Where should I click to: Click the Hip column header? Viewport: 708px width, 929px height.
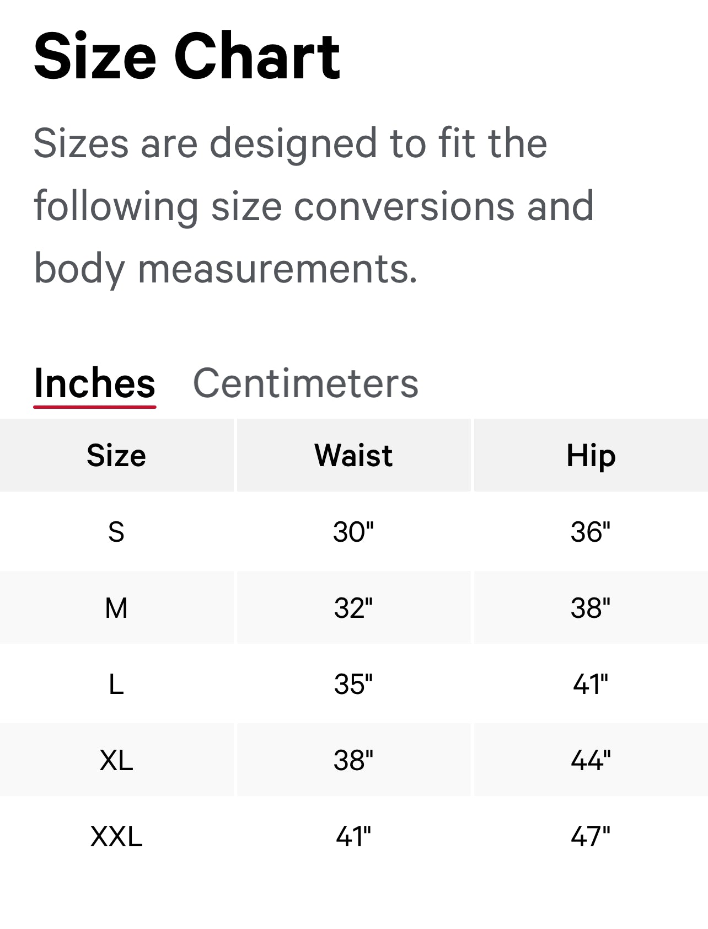point(591,455)
